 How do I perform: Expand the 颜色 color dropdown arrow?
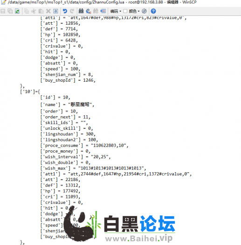138,11
